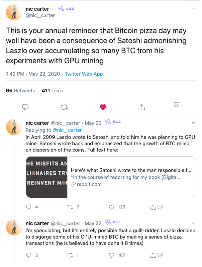Click the pocket save icon on the main tweet
202x267 pixels.
tap(177, 104)
